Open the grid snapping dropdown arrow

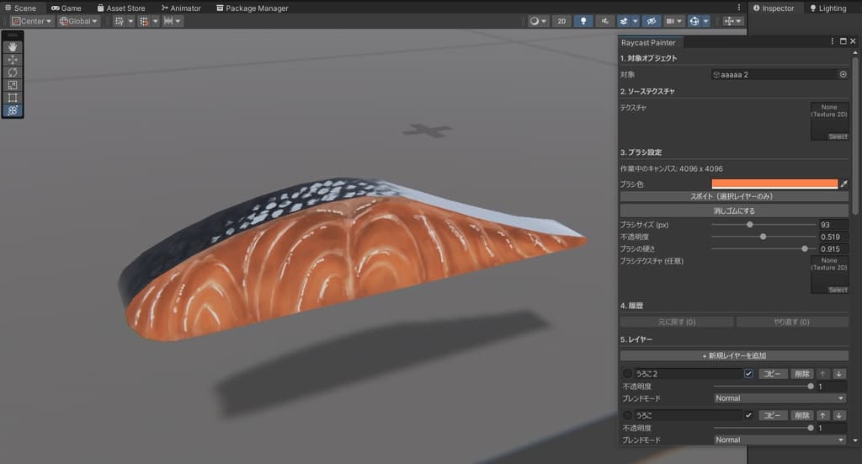[156, 21]
